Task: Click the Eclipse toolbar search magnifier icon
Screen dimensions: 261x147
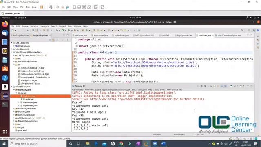Action: (242, 31)
